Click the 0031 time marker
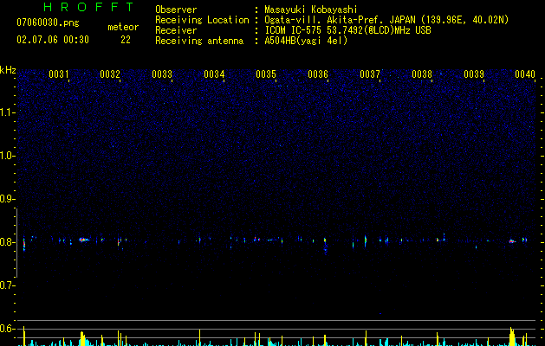Image resolution: width=545 pixels, height=346 pixels. (58, 74)
